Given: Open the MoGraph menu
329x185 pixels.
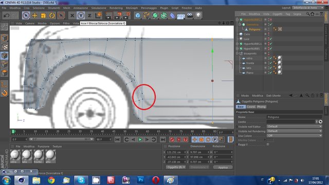Looking at the screenshot, I should pyautogui.click(x=132, y=8).
